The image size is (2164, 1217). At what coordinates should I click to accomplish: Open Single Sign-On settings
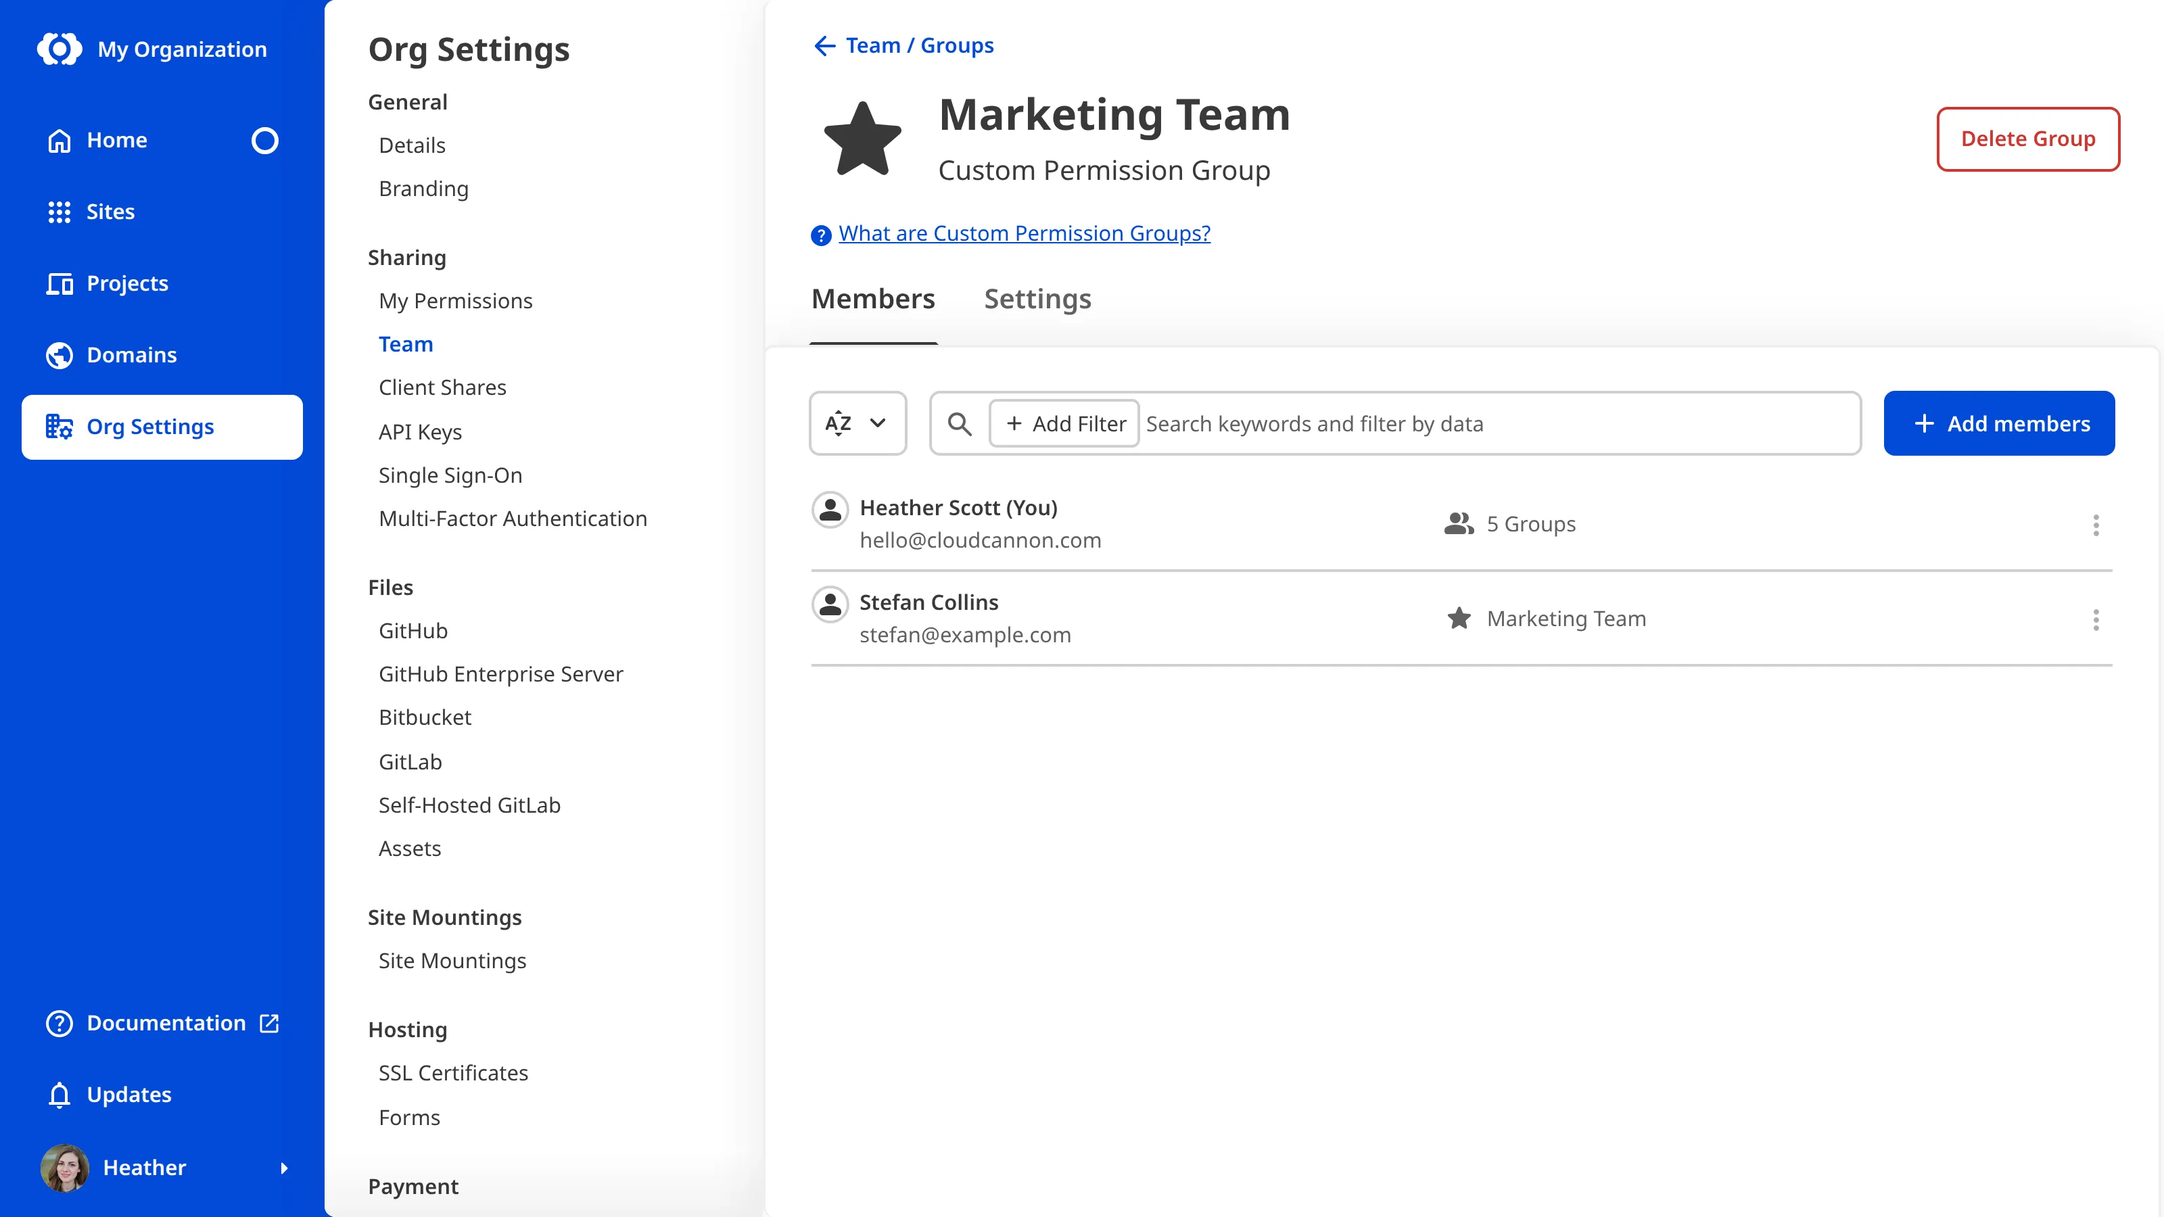[x=450, y=475]
